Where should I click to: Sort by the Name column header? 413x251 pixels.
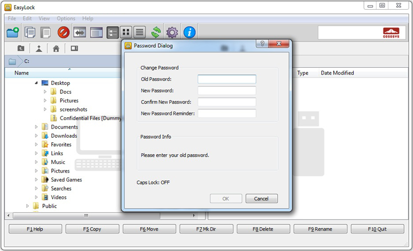click(x=22, y=73)
